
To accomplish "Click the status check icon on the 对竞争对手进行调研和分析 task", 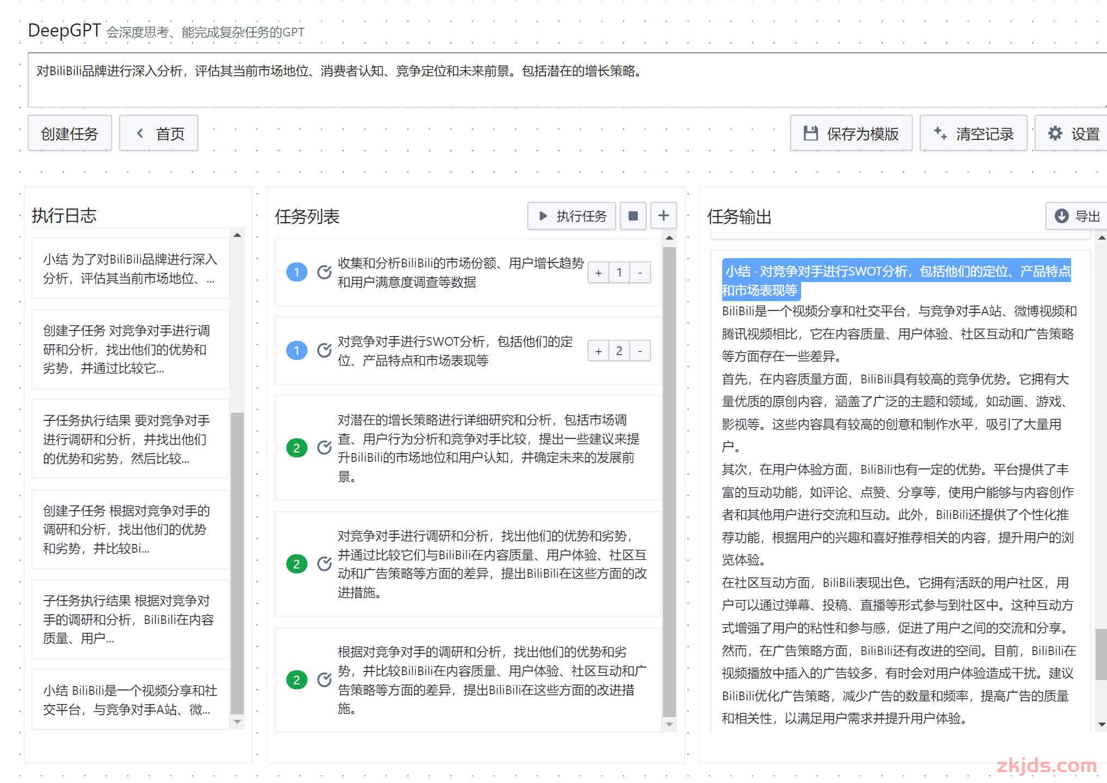I will click(324, 564).
